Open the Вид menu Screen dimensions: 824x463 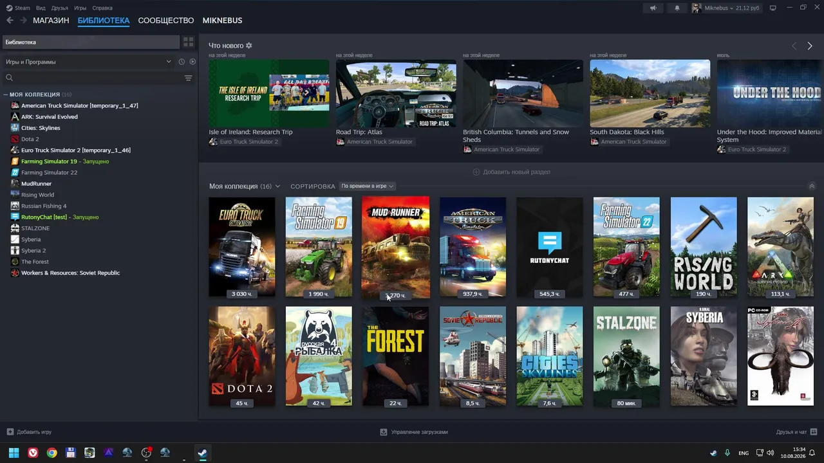41,8
